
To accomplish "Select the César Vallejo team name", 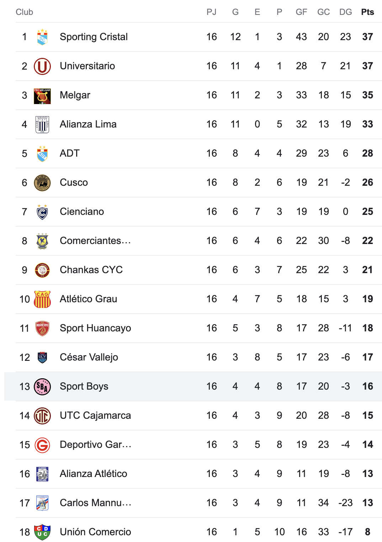I will coord(89,357).
